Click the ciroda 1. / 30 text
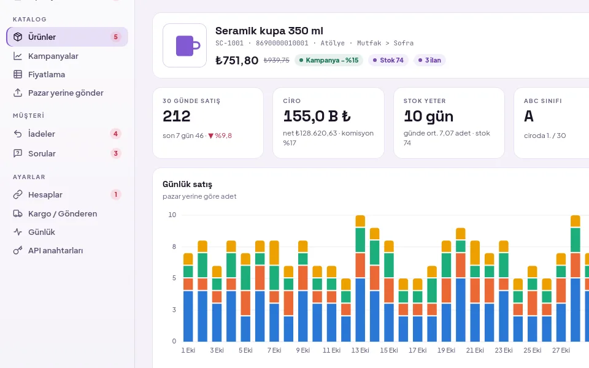This screenshot has width=589, height=368. point(545,136)
